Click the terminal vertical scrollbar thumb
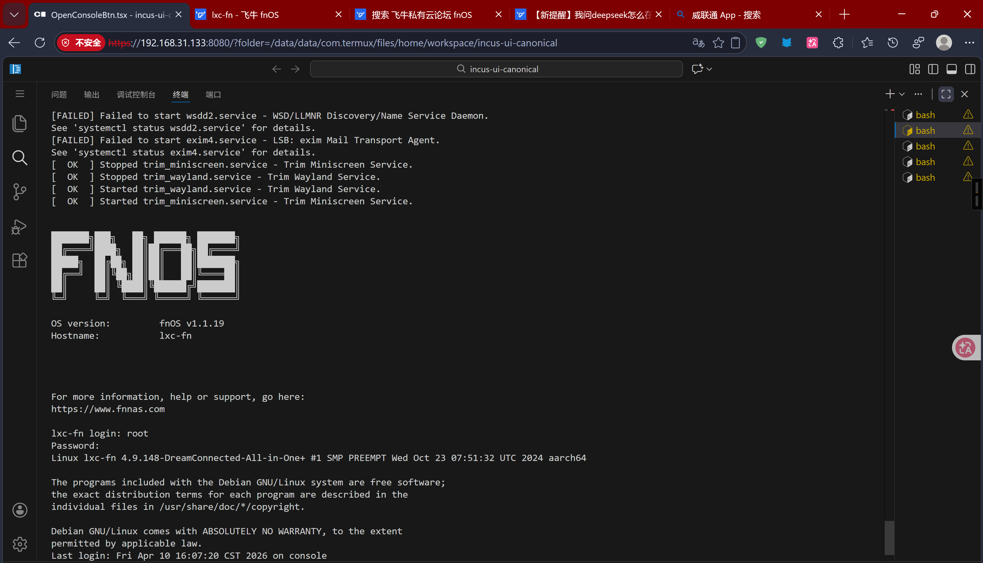The height and width of the screenshot is (563, 983). (x=889, y=537)
